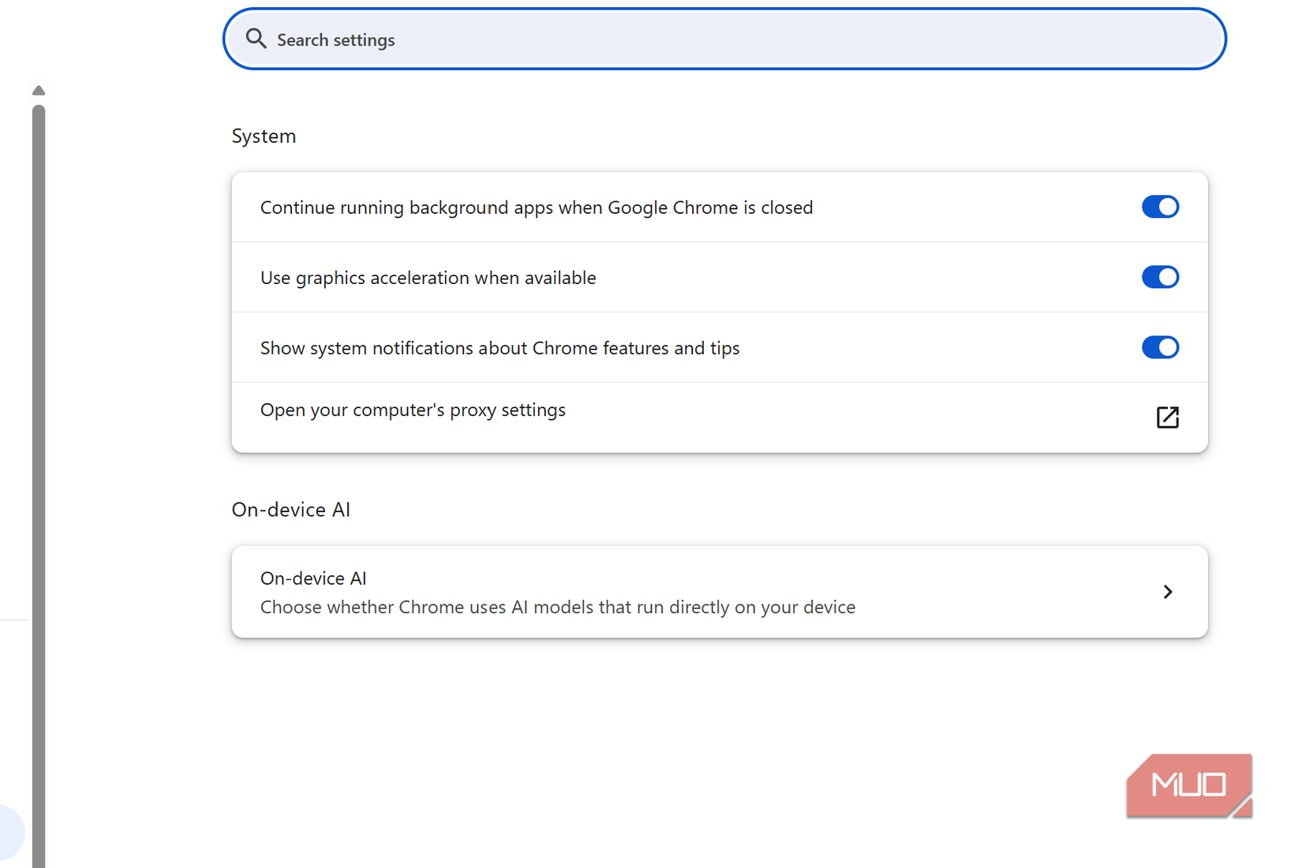The height and width of the screenshot is (868, 1302).
Task: Click the 'On-device AI' section heading
Action: tap(290, 510)
